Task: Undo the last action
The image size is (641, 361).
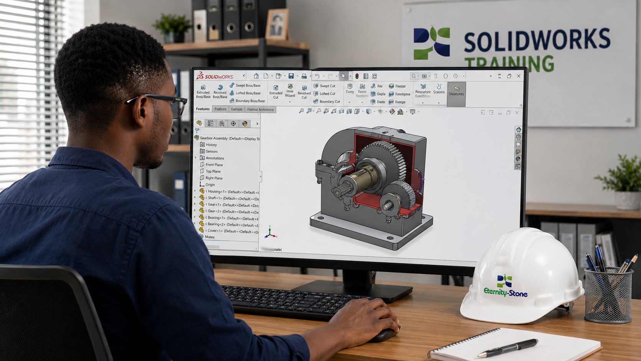Action: tap(317, 76)
